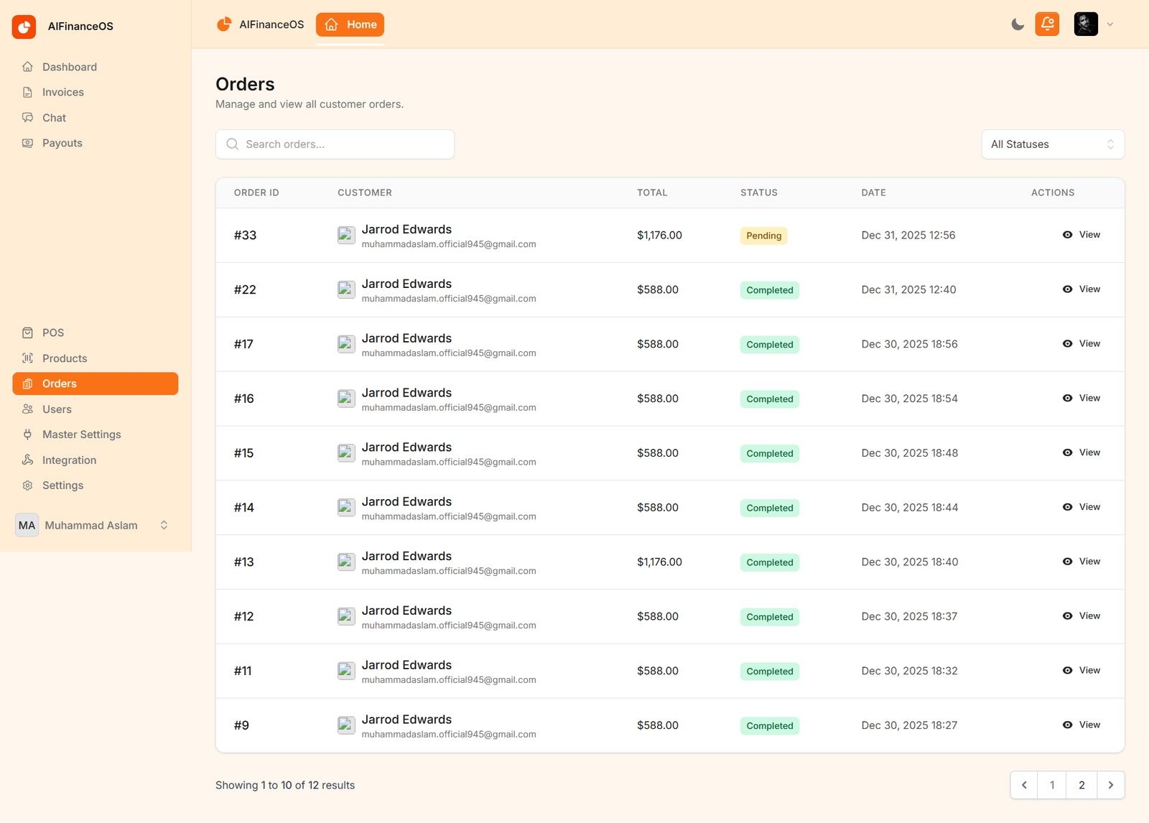Click the AIFinanceOS logo in top bar
This screenshot has width=1149, height=823.
(224, 24)
